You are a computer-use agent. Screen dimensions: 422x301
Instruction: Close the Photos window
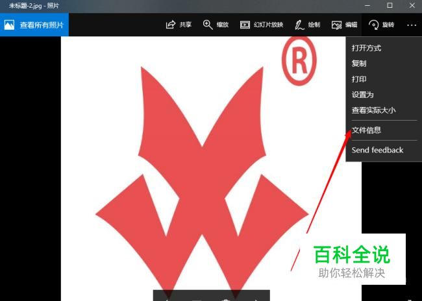coord(412,5)
